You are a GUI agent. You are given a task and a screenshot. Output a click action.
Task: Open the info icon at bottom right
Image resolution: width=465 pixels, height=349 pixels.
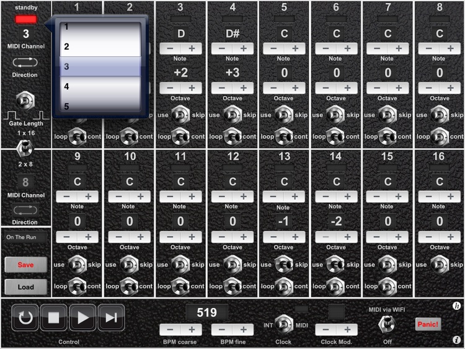click(456, 340)
